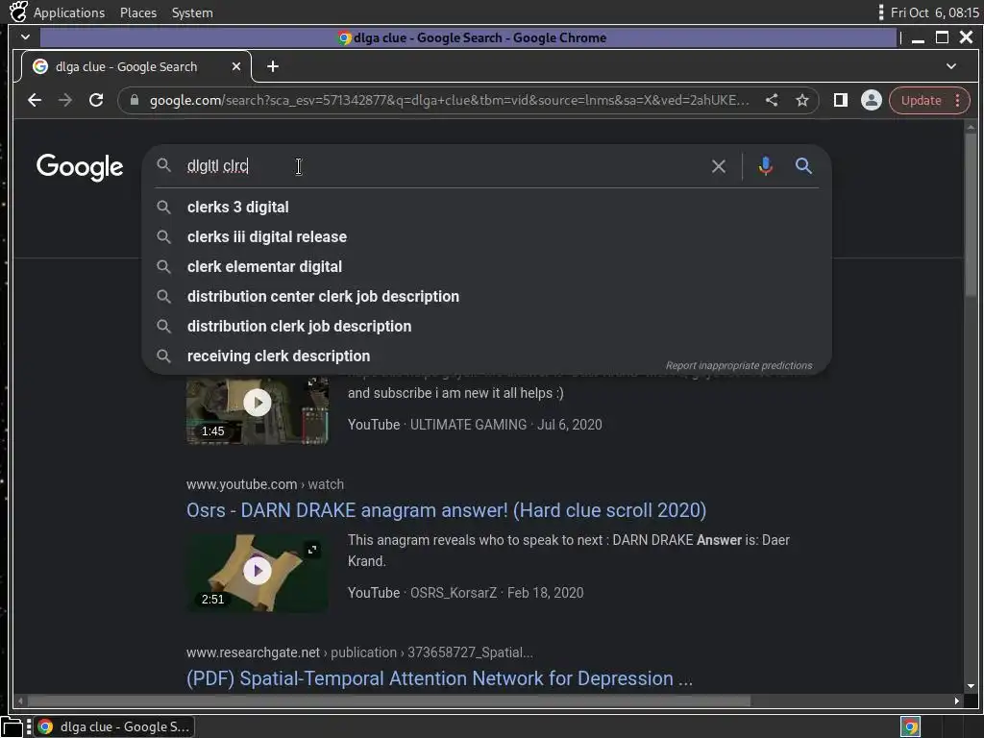Open the Chrome profile avatar menu

coord(871,100)
